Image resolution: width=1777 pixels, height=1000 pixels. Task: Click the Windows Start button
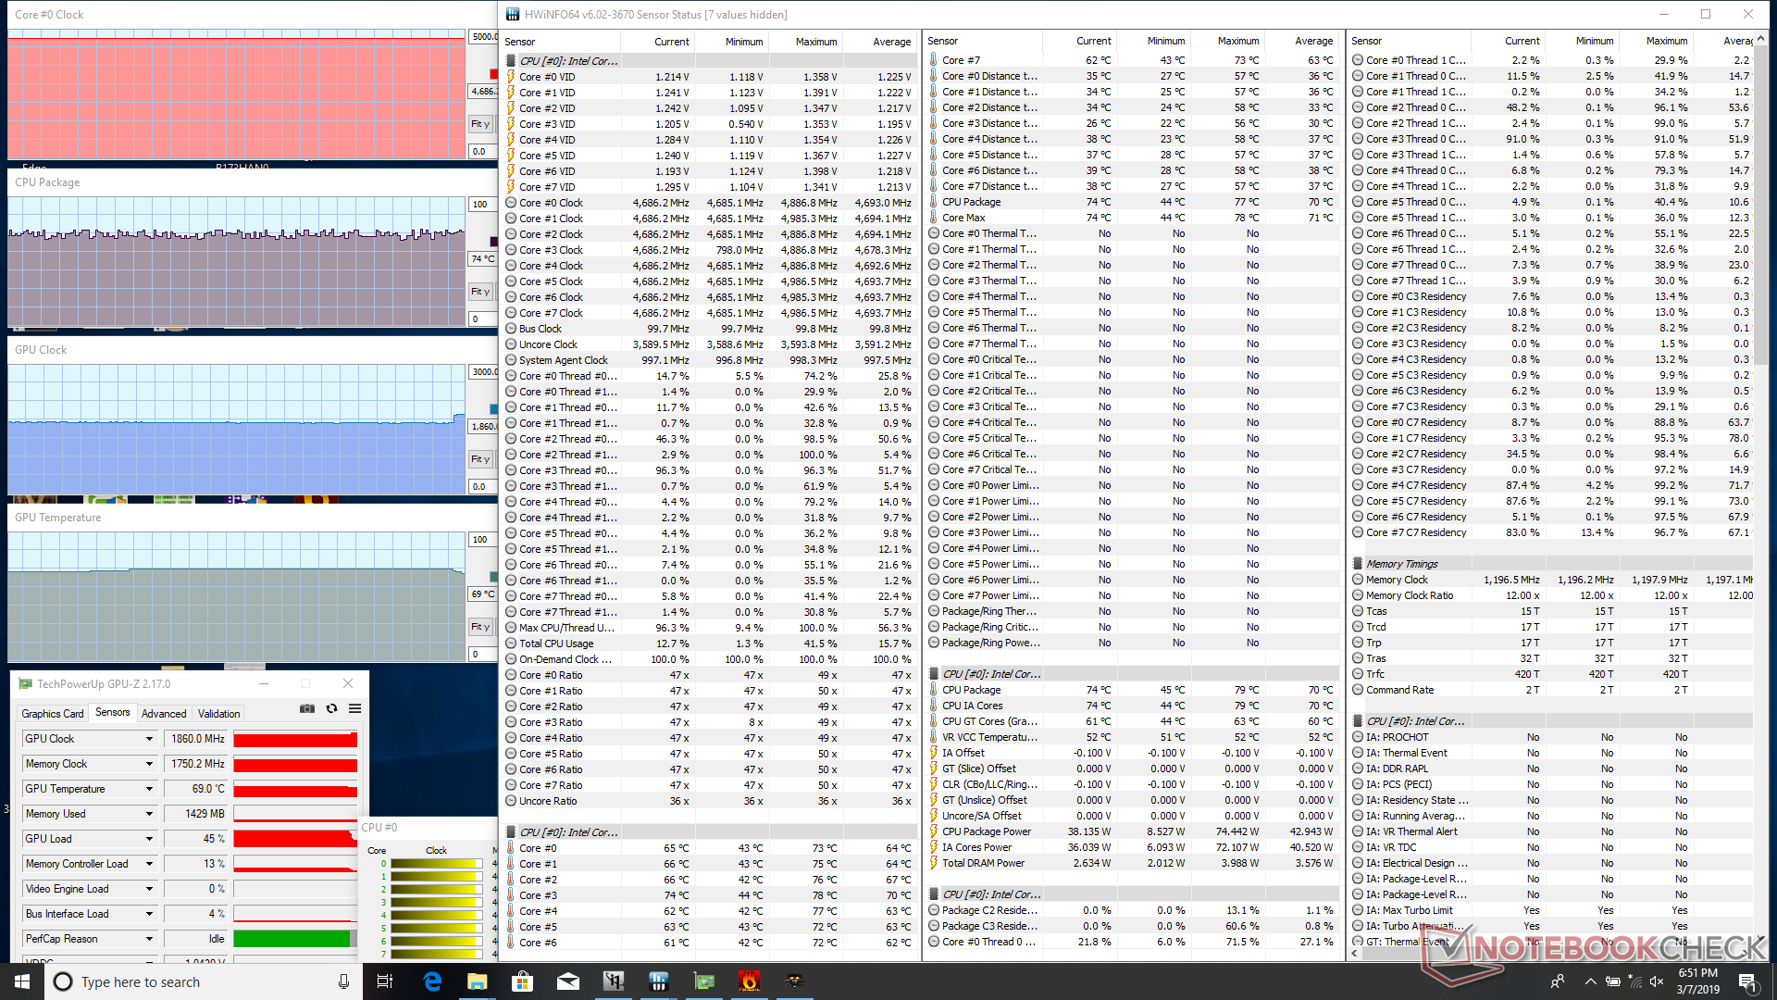(x=22, y=981)
